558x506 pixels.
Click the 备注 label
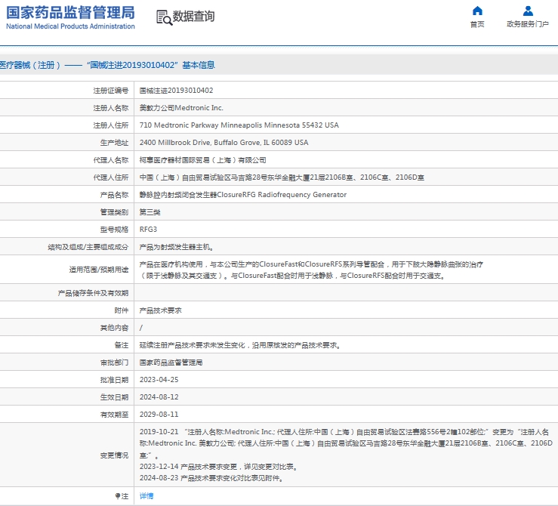[x=122, y=345]
